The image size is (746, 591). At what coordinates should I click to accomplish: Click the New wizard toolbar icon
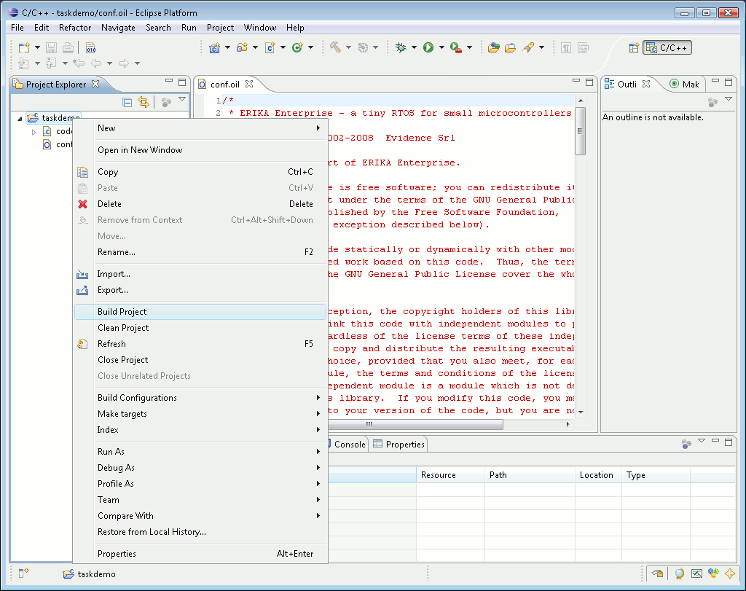pos(24,47)
